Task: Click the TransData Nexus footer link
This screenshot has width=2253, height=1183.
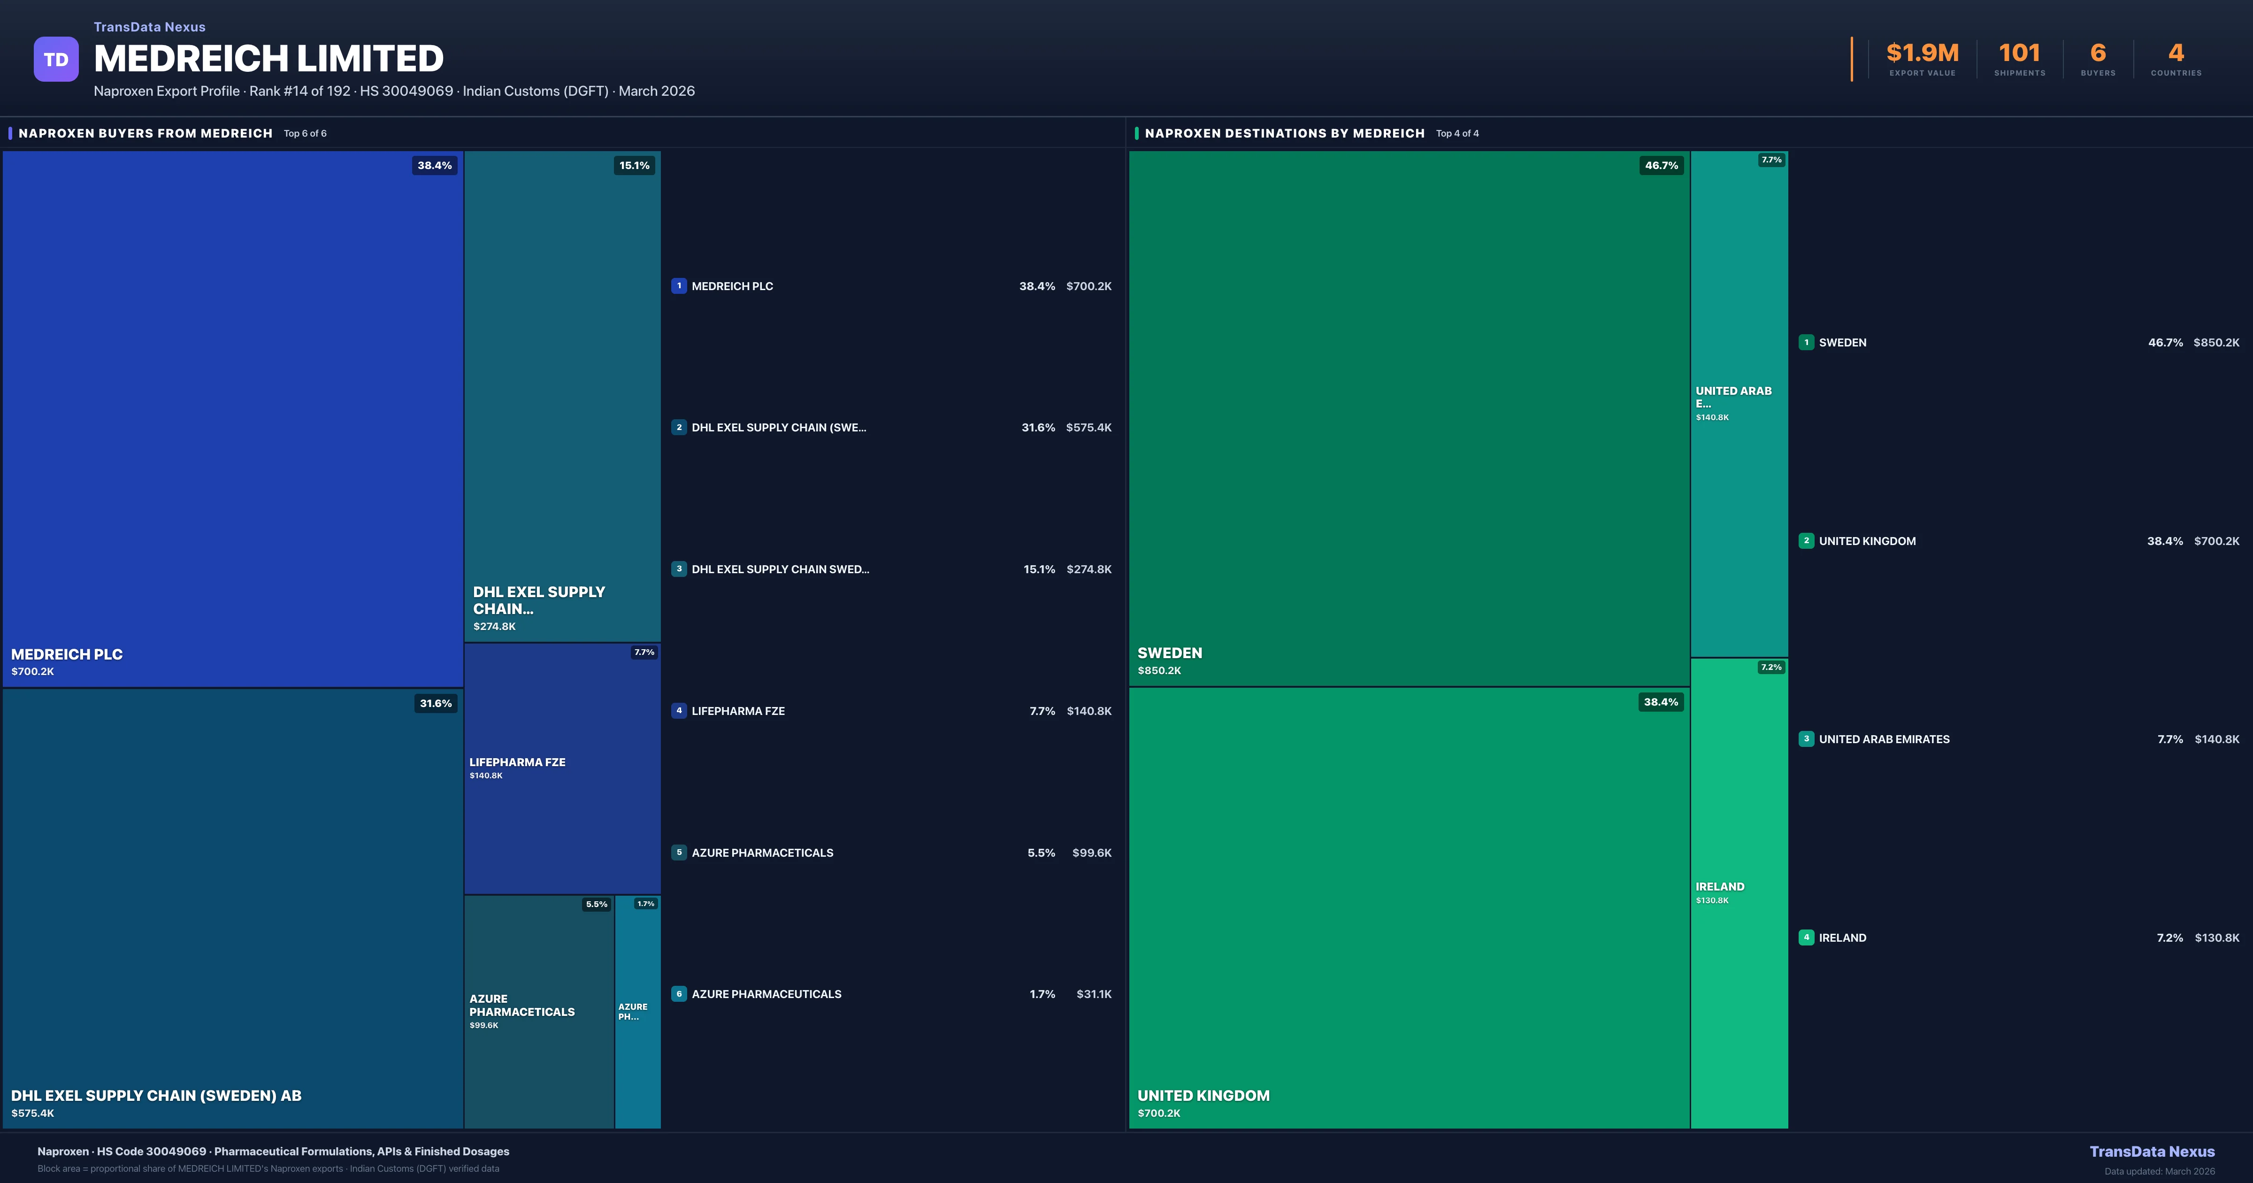Action: pyautogui.click(x=2152, y=1152)
